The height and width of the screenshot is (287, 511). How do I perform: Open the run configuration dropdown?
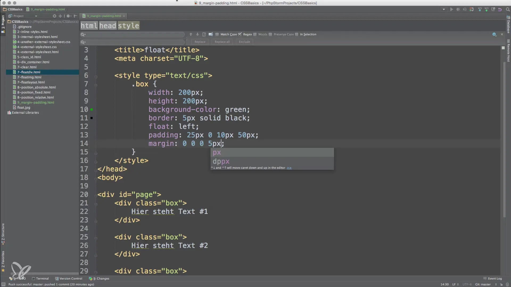tap(444, 9)
